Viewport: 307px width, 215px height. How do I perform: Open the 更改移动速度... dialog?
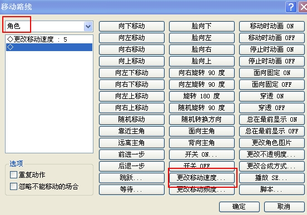pos(202,178)
